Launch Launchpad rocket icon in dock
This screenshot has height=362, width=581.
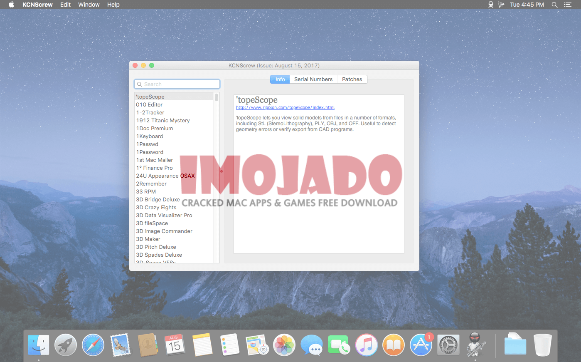[x=66, y=345]
